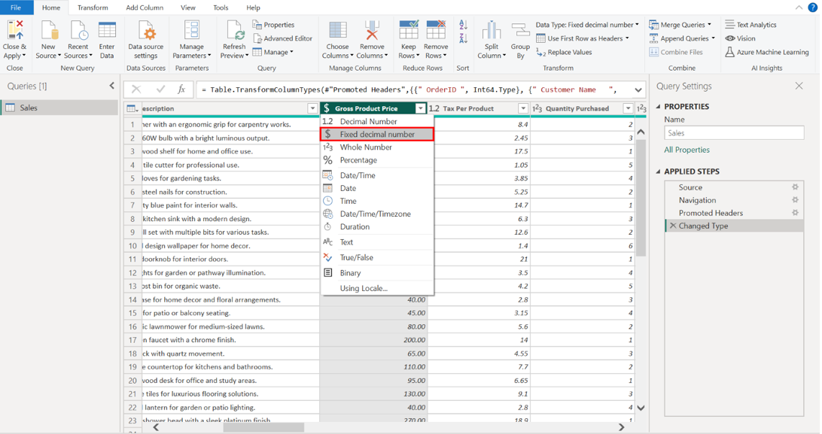The image size is (822, 434).
Task: Collapse the Queries pane
Action: [x=112, y=86]
